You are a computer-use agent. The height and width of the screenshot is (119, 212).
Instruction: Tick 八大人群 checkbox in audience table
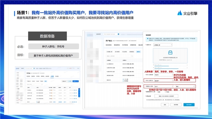pos(123,79)
